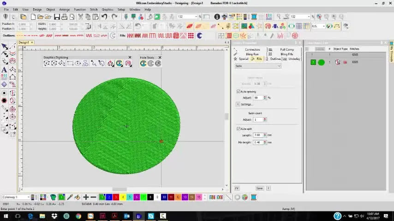Switch to the Underlay properties tab
This screenshot has width=394, height=221.
292,59
